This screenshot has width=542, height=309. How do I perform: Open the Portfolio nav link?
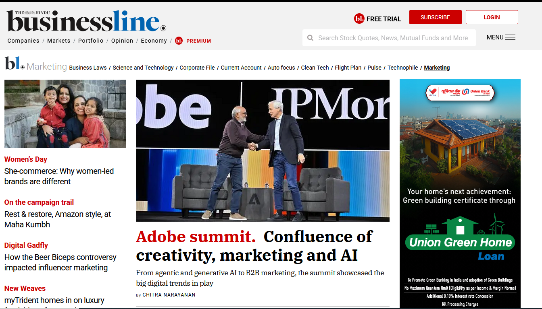(91, 41)
